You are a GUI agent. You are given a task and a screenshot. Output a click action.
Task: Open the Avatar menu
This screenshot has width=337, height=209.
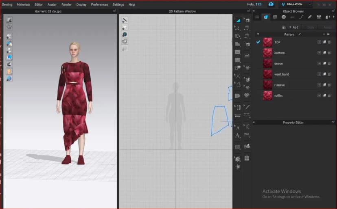click(x=52, y=4)
